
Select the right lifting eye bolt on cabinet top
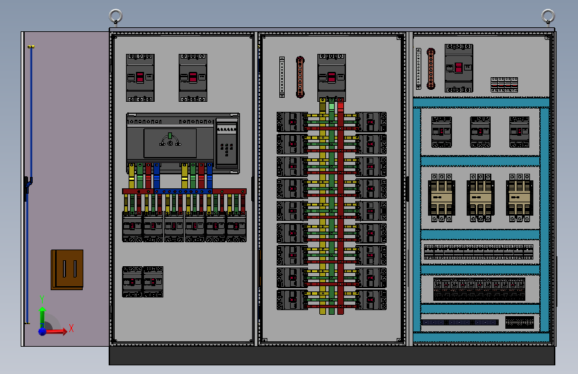pos(548,17)
